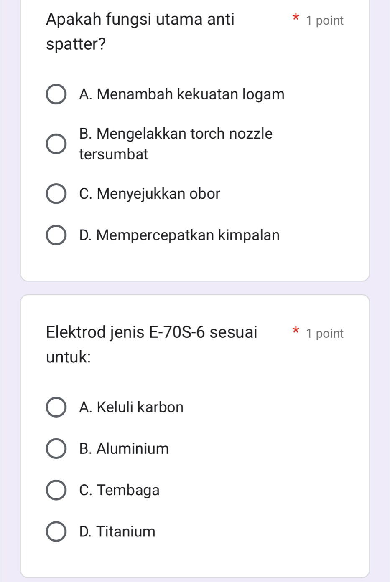Click the 'Tembaga' option label text

[x=120, y=490]
